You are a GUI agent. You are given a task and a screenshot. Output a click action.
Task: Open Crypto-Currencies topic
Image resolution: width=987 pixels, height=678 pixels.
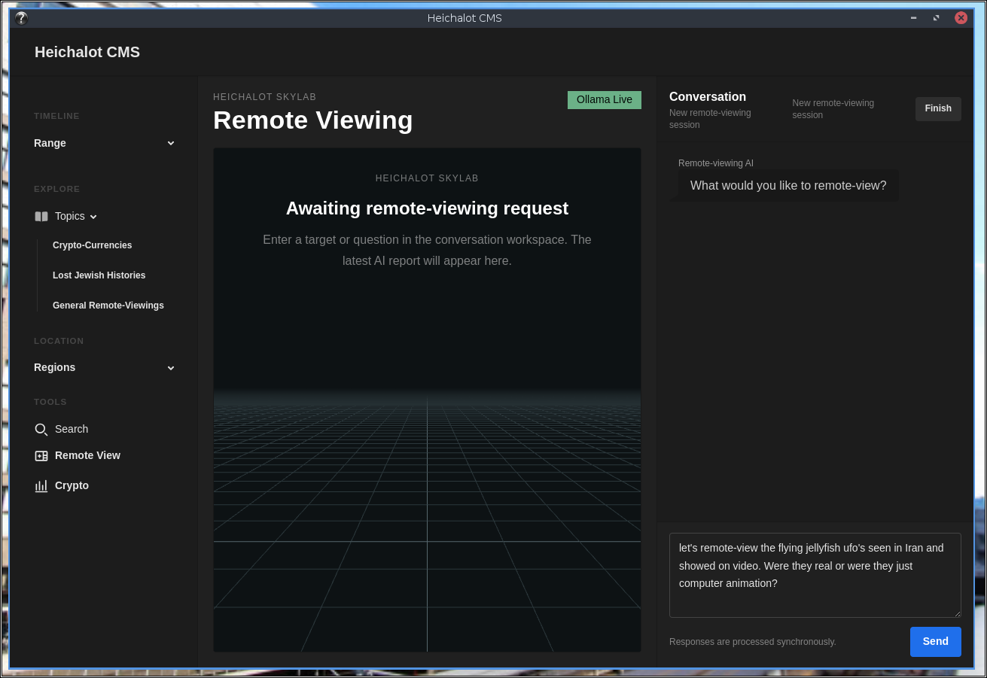pyautogui.click(x=92, y=245)
